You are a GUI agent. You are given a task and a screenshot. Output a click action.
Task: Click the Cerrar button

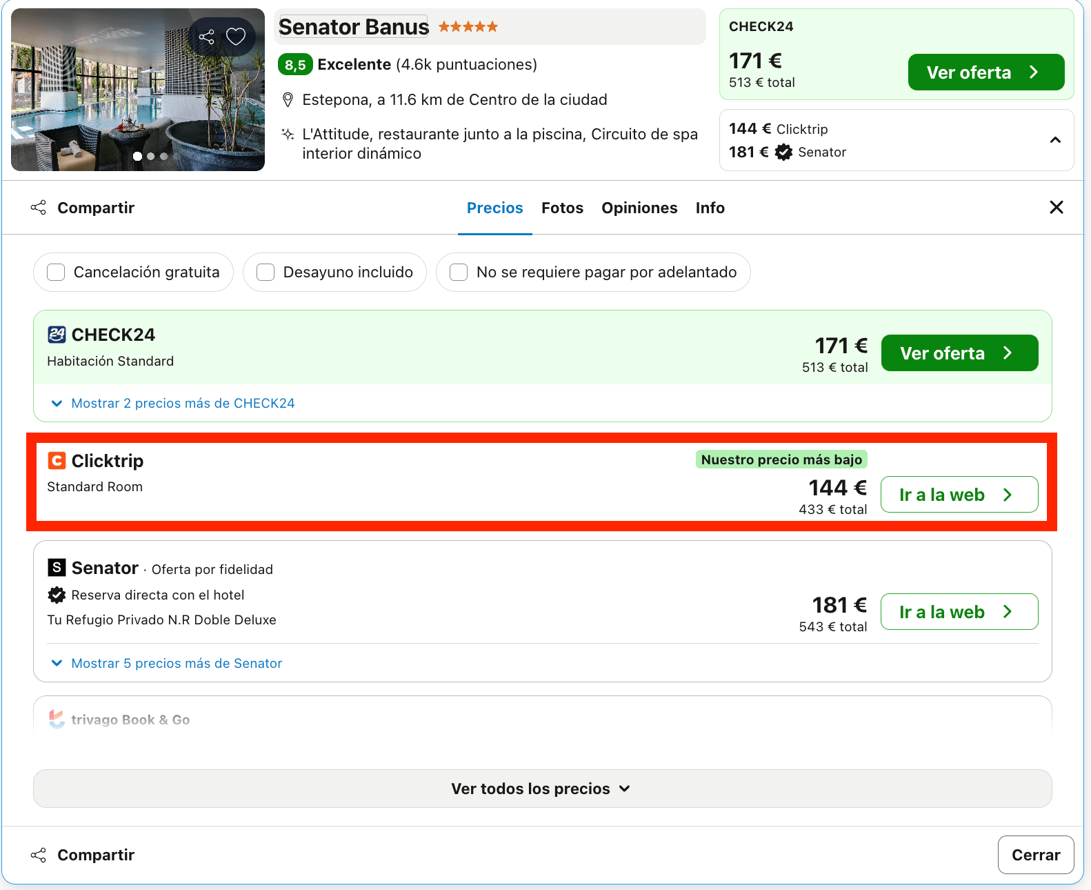coord(1036,855)
